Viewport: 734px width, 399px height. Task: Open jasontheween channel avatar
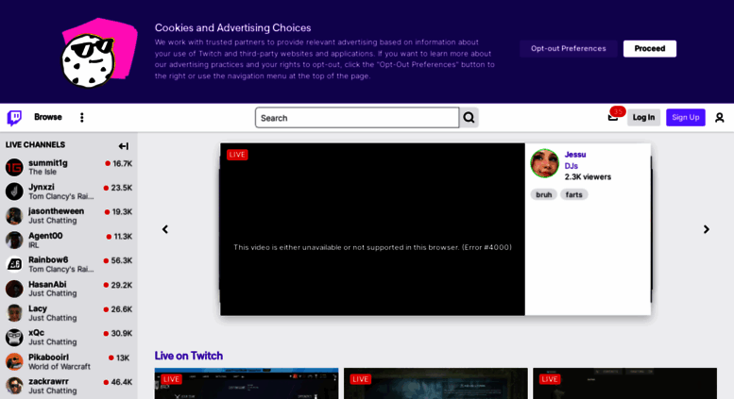(14, 216)
